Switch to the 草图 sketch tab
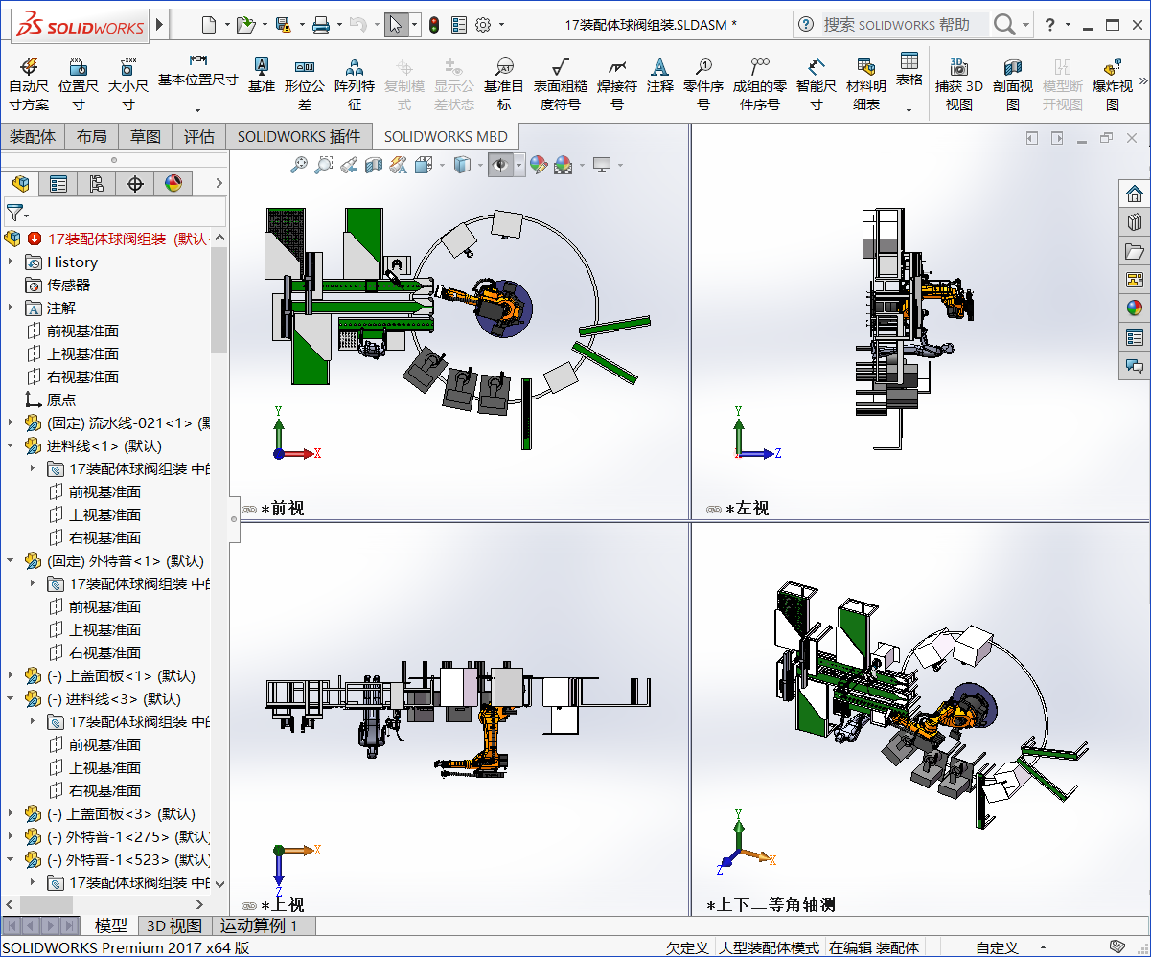The width and height of the screenshot is (1151, 957). click(146, 136)
